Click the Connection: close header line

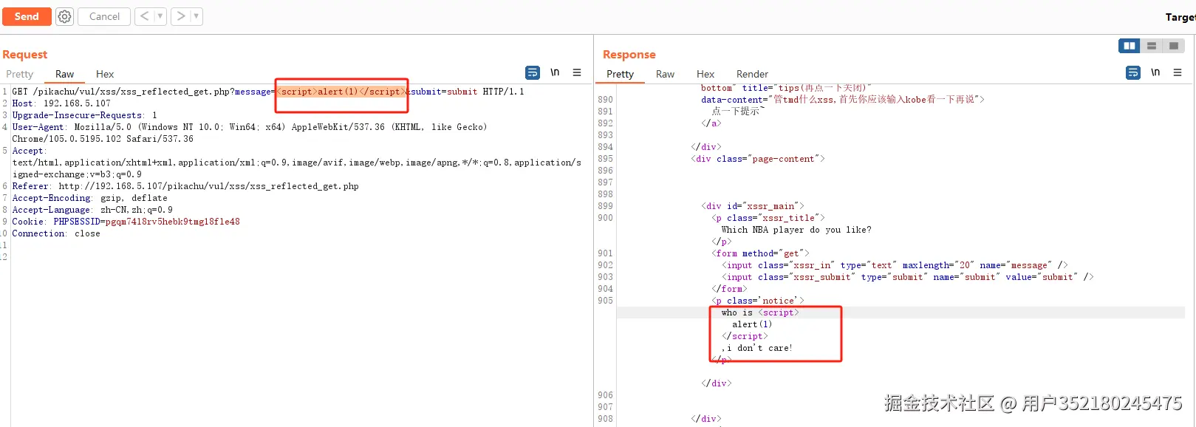[x=56, y=233]
